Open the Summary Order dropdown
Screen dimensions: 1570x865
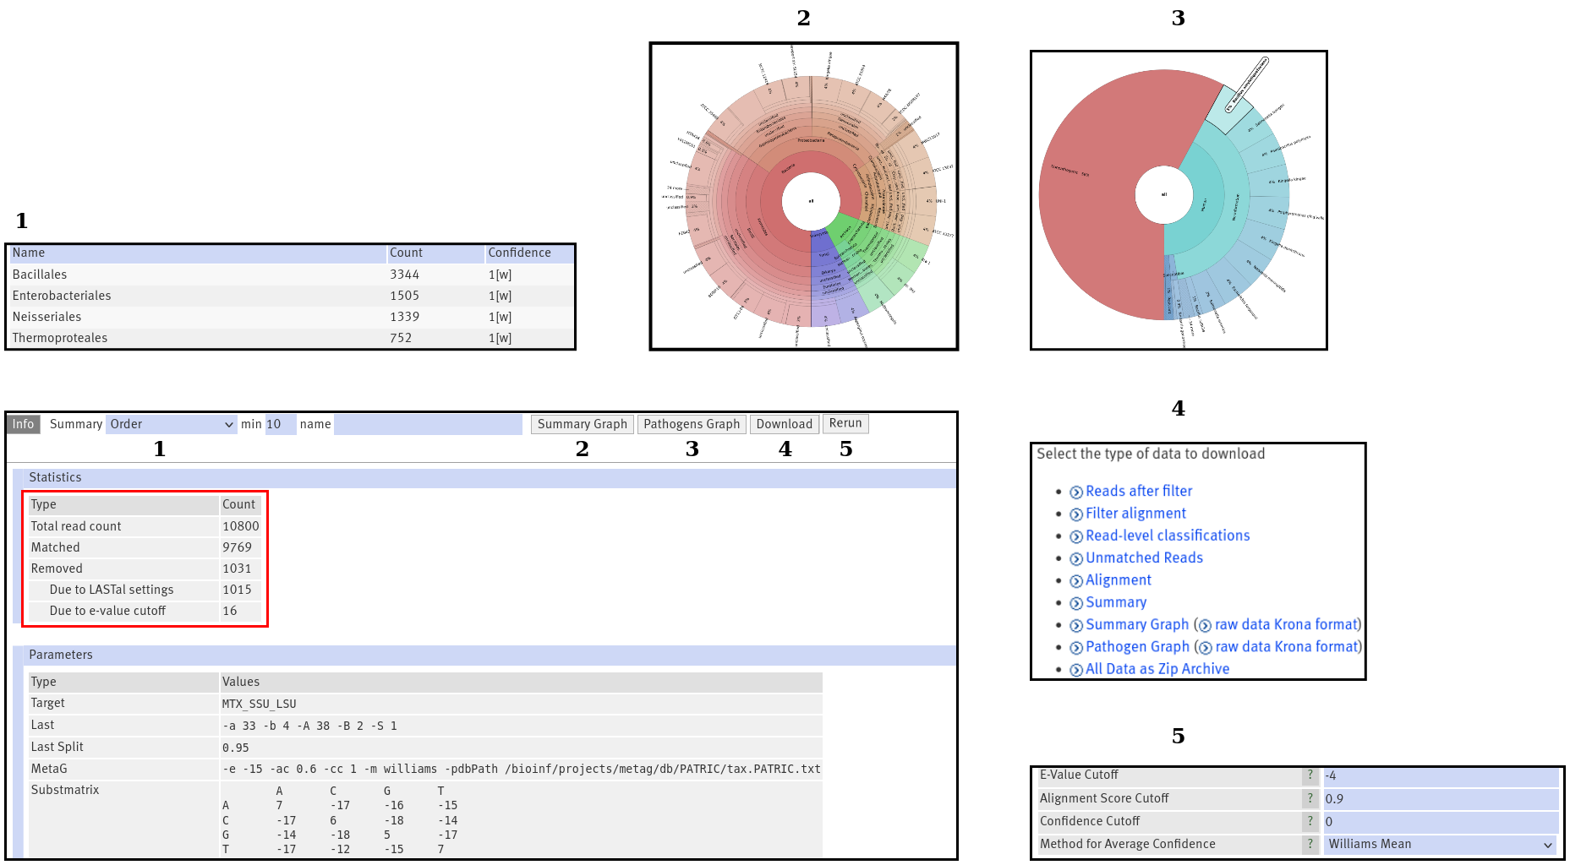pyautogui.click(x=172, y=424)
